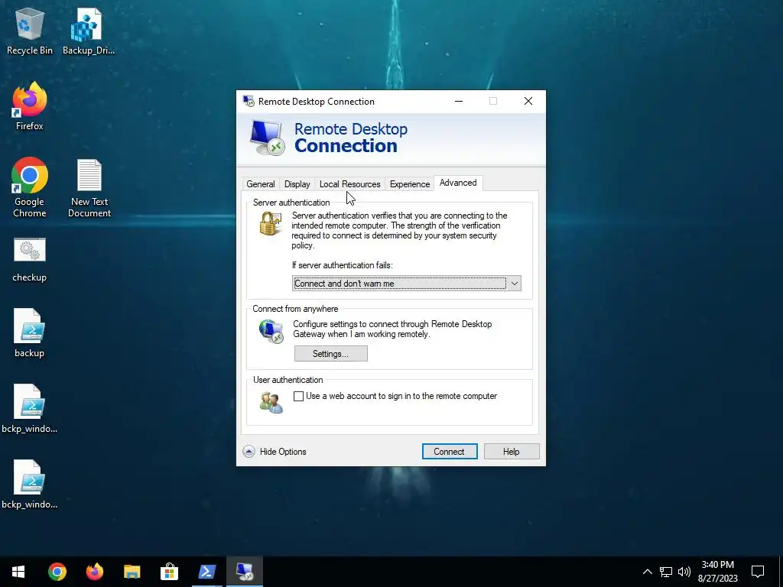Select the Advanced tab

tap(459, 183)
